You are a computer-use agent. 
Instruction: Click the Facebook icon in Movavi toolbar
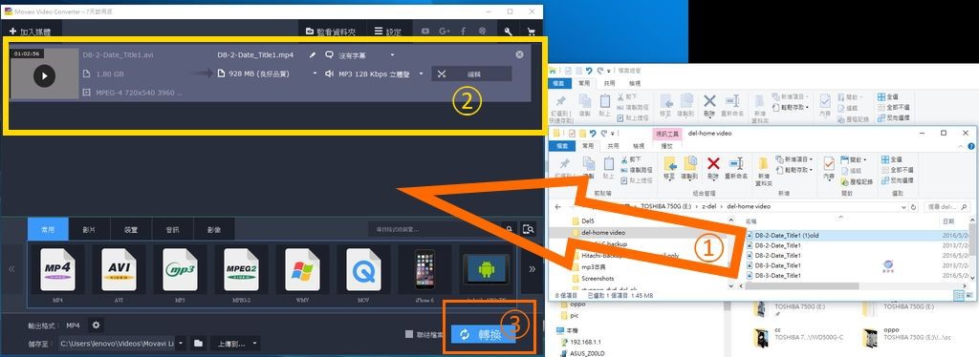coord(464,31)
